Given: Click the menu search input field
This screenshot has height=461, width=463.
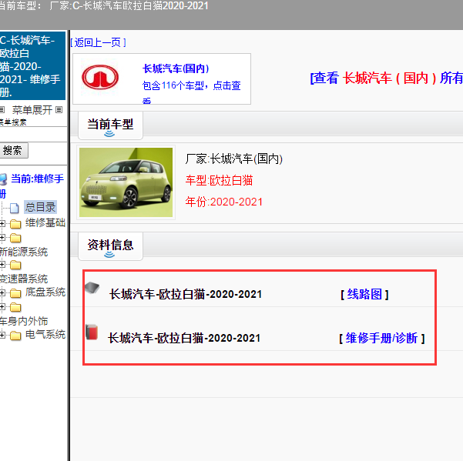Looking at the screenshot, I should pos(33,135).
